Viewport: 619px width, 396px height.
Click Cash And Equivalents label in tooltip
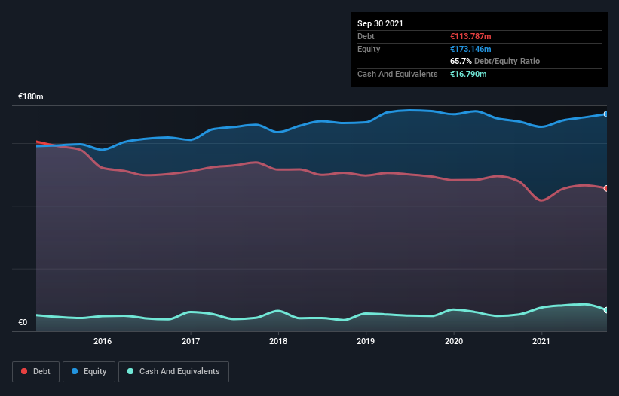tap(397, 74)
